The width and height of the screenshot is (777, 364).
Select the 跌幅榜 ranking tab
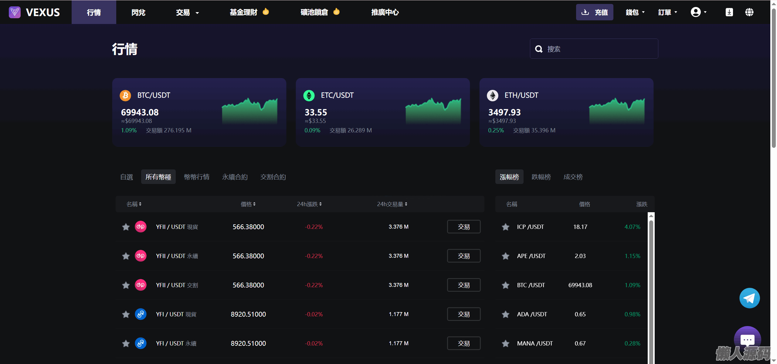541,177
